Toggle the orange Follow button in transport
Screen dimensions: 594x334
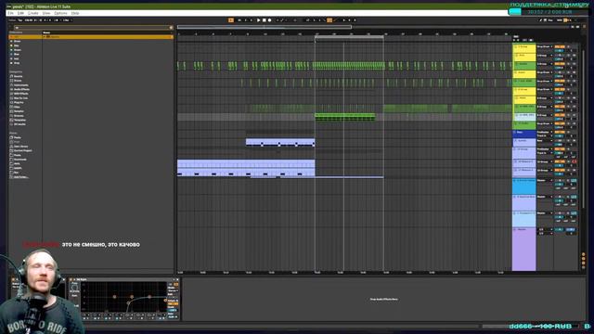point(231,20)
